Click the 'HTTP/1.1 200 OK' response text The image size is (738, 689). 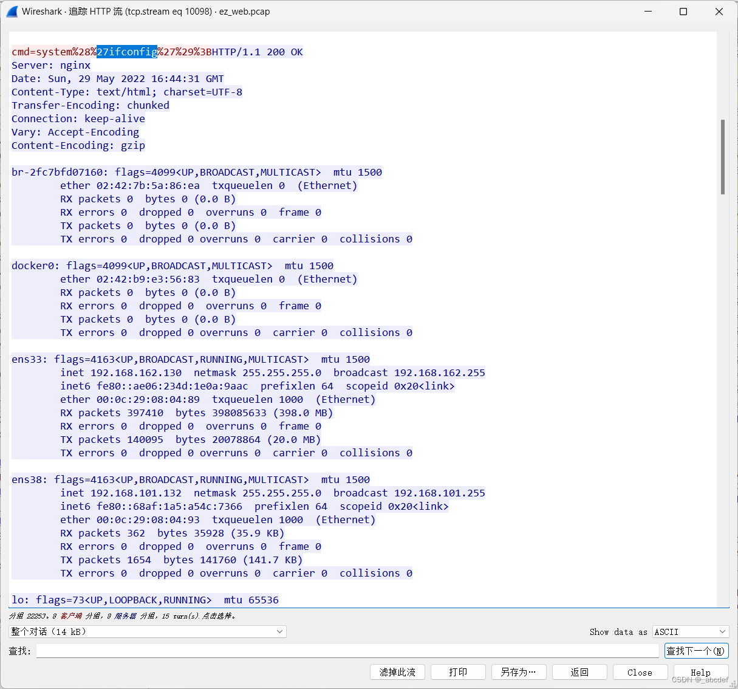coord(258,52)
